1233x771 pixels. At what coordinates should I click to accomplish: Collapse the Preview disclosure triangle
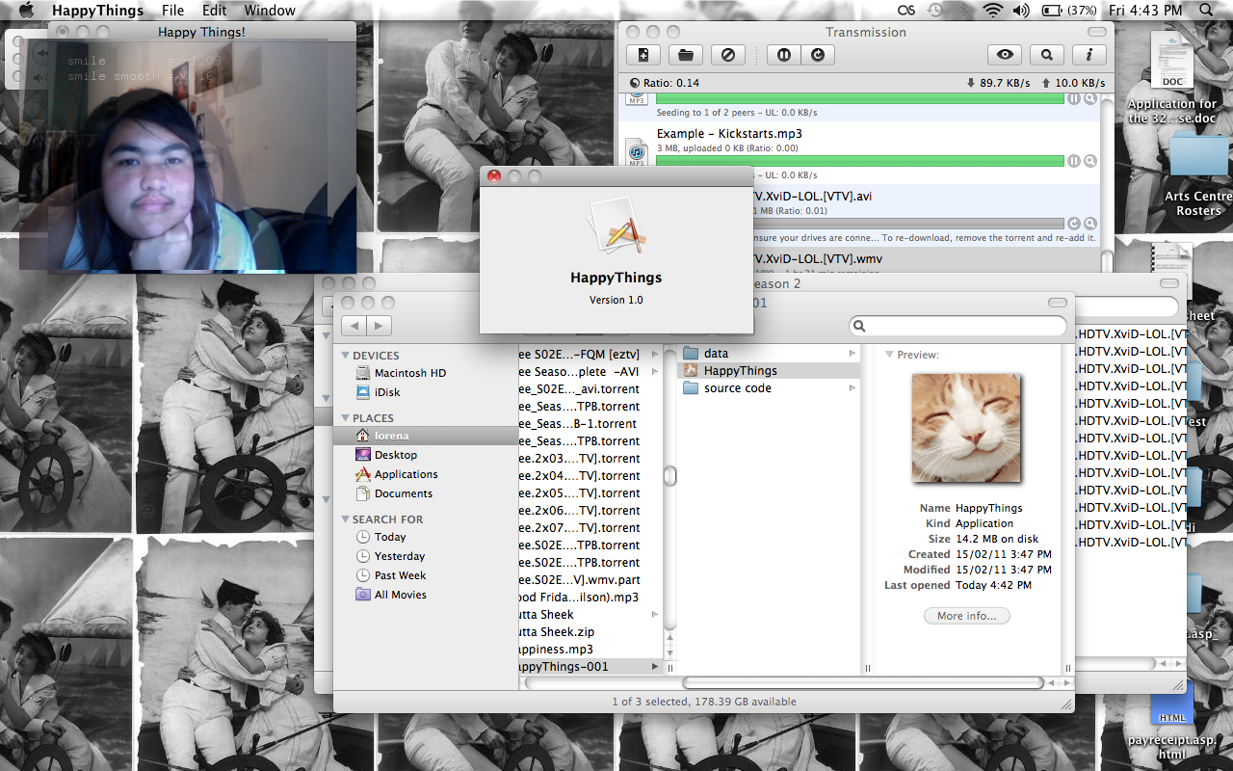click(889, 355)
